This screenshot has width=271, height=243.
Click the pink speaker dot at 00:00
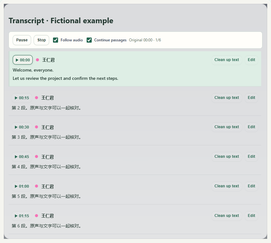[37, 60]
